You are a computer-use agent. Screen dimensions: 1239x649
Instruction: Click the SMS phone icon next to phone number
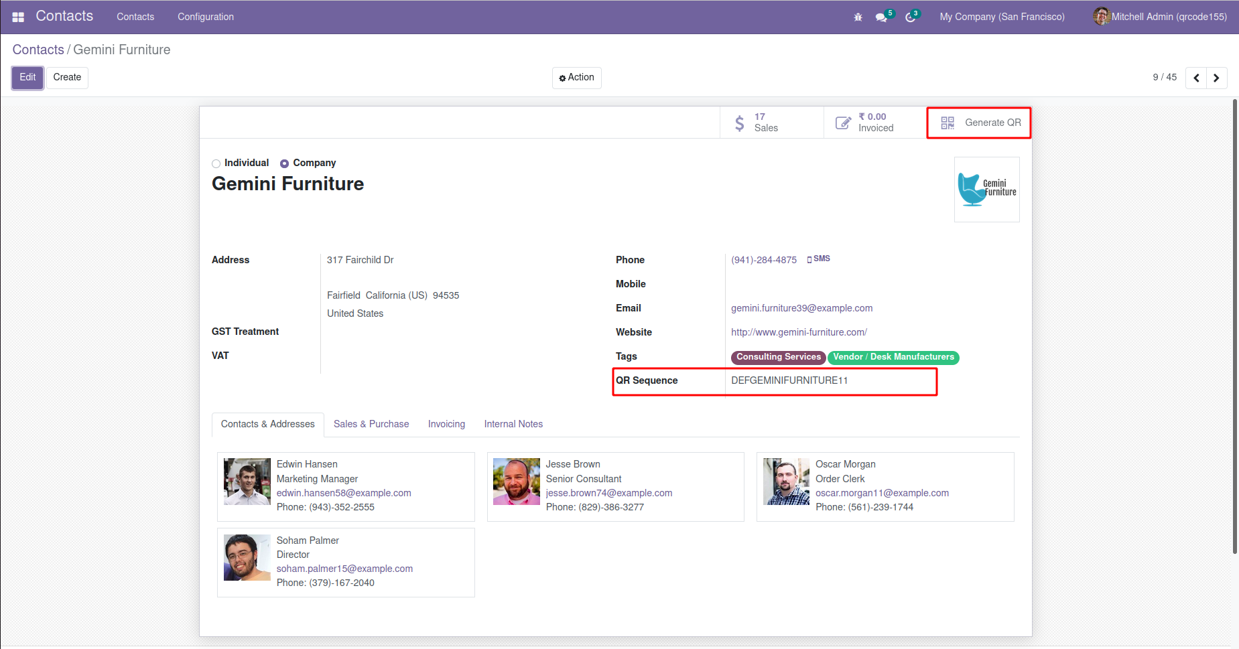point(809,259)
